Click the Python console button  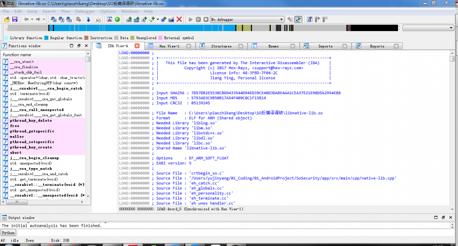[8, 233]
